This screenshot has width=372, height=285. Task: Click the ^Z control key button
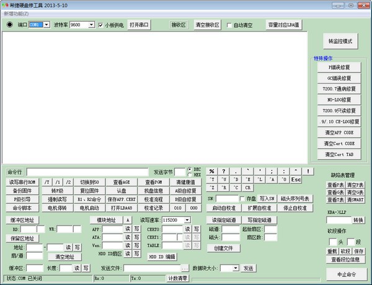pyautogui.click(x=212, y=188)
